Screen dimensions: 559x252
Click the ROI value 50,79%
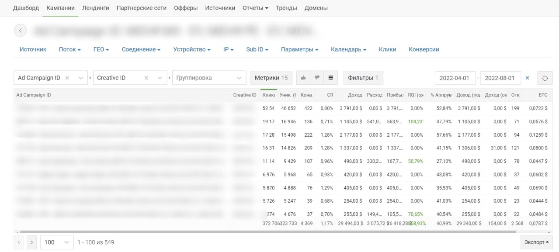[x=416, y=161]
